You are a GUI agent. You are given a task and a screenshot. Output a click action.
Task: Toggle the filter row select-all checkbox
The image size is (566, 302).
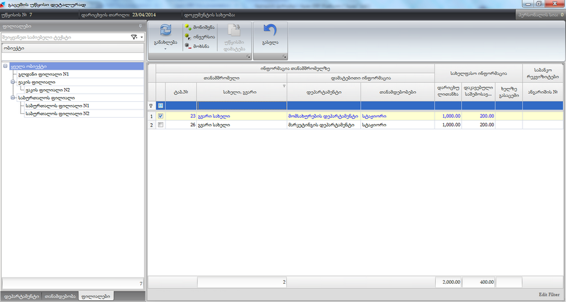(161, 106)
